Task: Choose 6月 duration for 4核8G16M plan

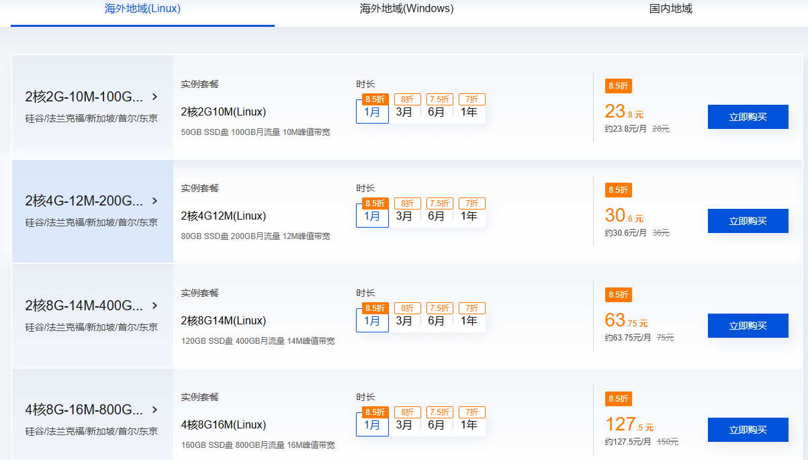Action: (437, 425)
